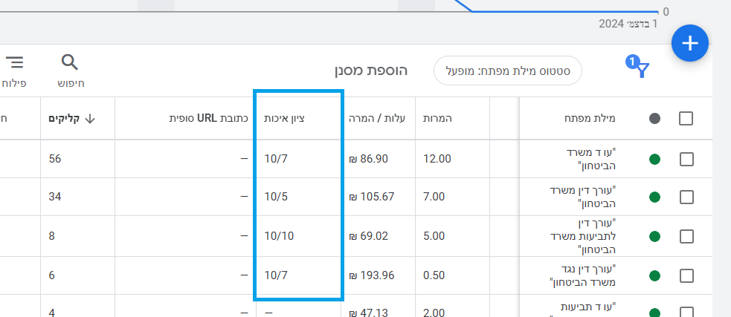
Task: Click clicks value 8
Action: (x=52, y=237)
